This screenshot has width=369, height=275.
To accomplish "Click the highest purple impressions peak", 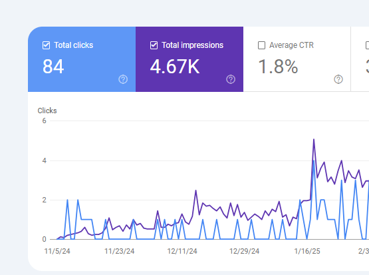I will tap(314, 140).
